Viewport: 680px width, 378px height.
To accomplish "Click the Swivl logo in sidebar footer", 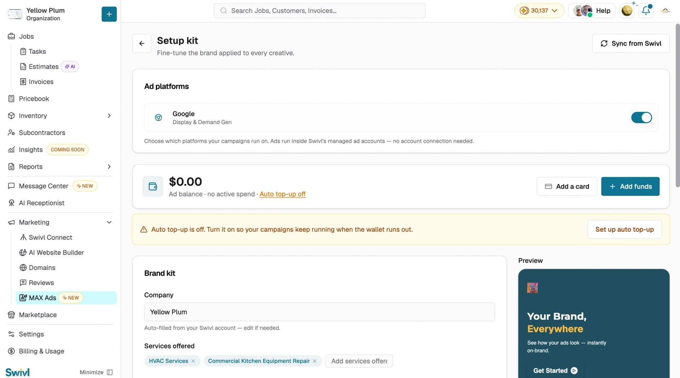I will (18, 372).
